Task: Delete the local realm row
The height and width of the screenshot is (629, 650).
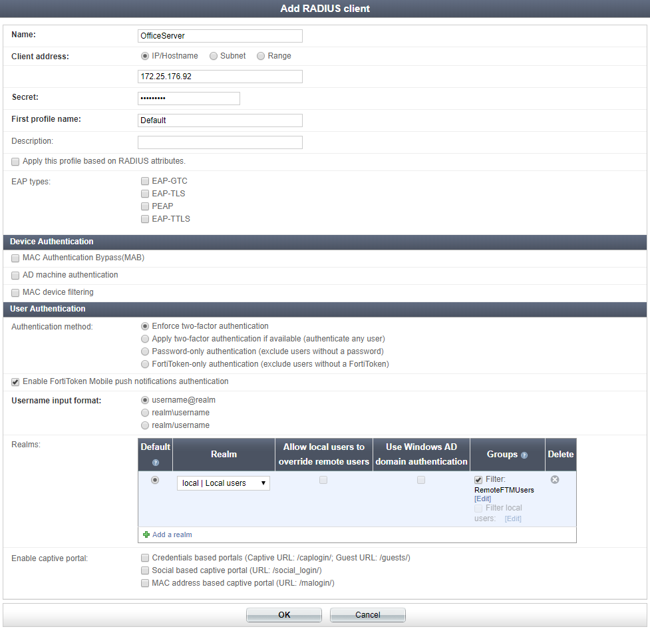Action: pos(554,479)
